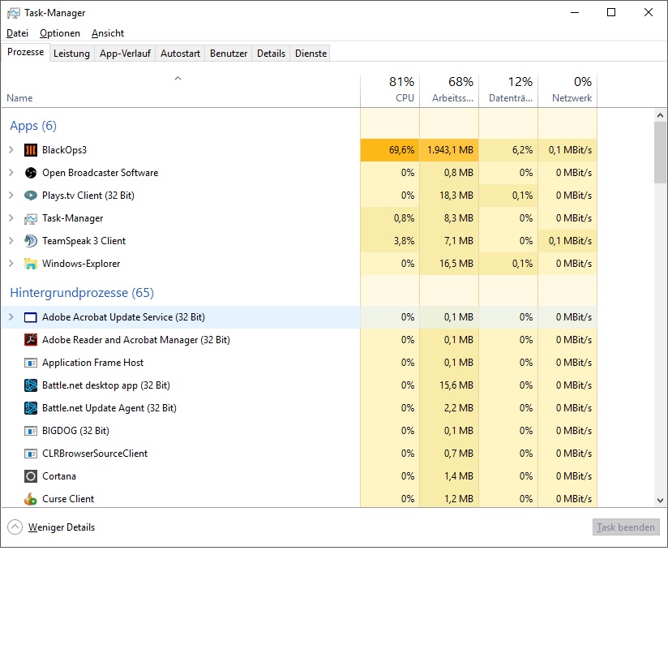Sort by the Datenträger column header
Image resolution: width=668 pixels, height=671 pixels.
[x=508, y=90]
